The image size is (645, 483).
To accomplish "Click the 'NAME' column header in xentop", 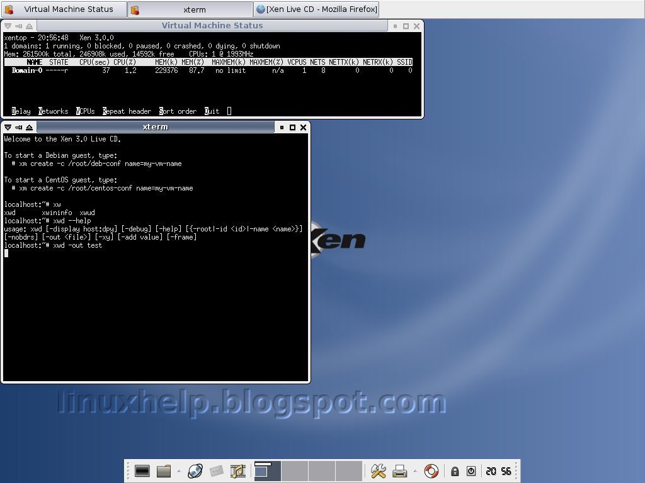I will (34, 62).
